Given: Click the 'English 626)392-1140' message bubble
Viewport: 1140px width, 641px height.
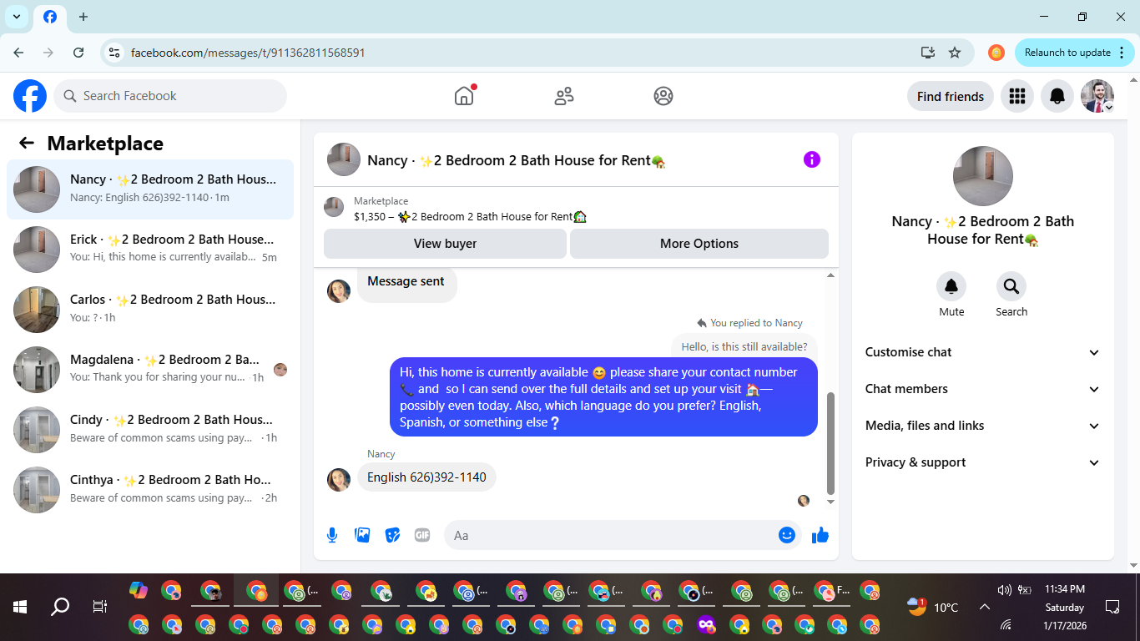Looking at the screenshot, I should [x=426, y=477].
